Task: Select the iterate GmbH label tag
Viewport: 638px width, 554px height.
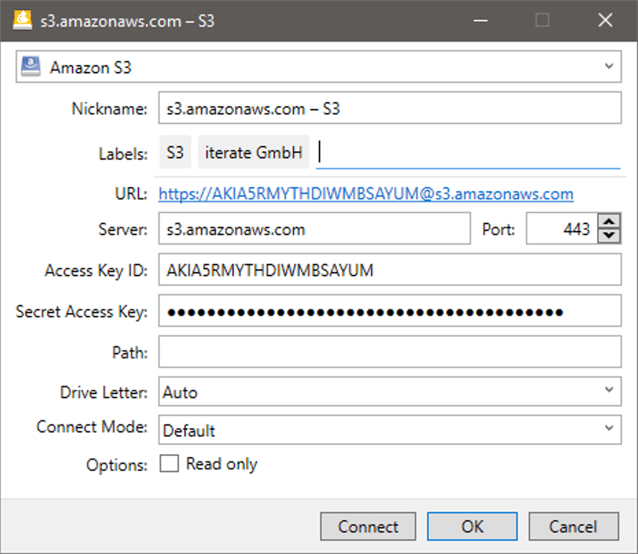Action: (x=254, y=152)
